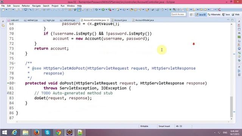
Task: Click the vertical scrollbar thumb in editor
Action: (x=231, y=107)
